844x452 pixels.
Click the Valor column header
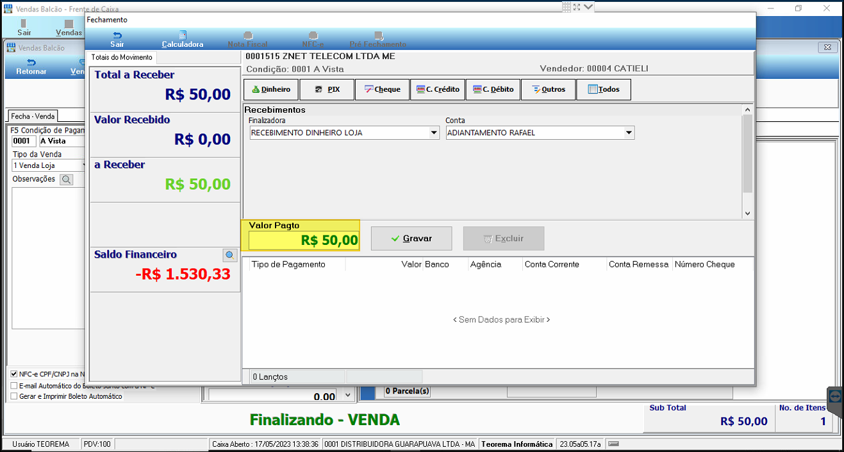[411, 264]
